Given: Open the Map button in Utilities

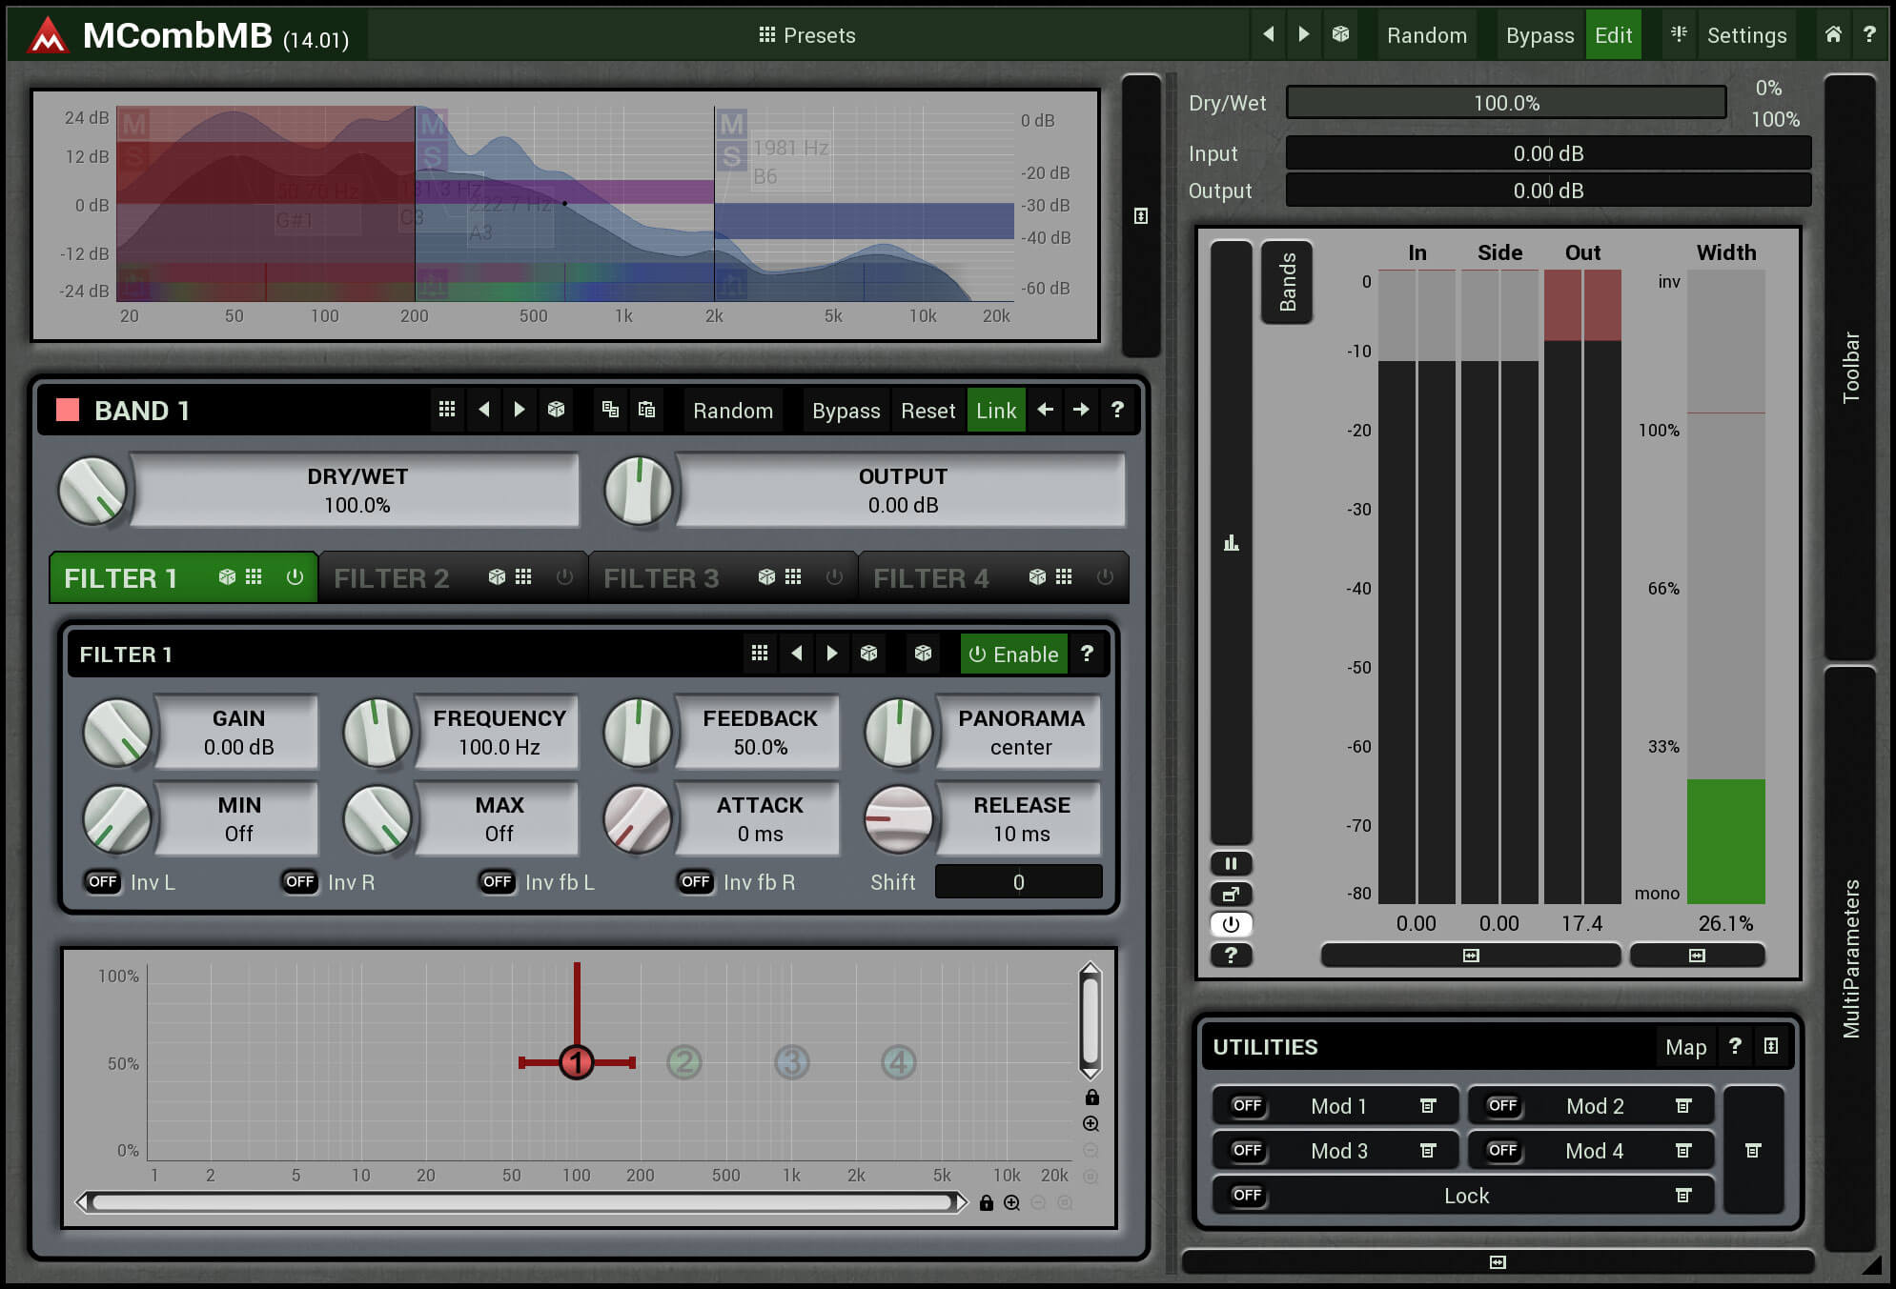Looking at the screenshot, I should pyautogui.click(x=1685, y=1047).
